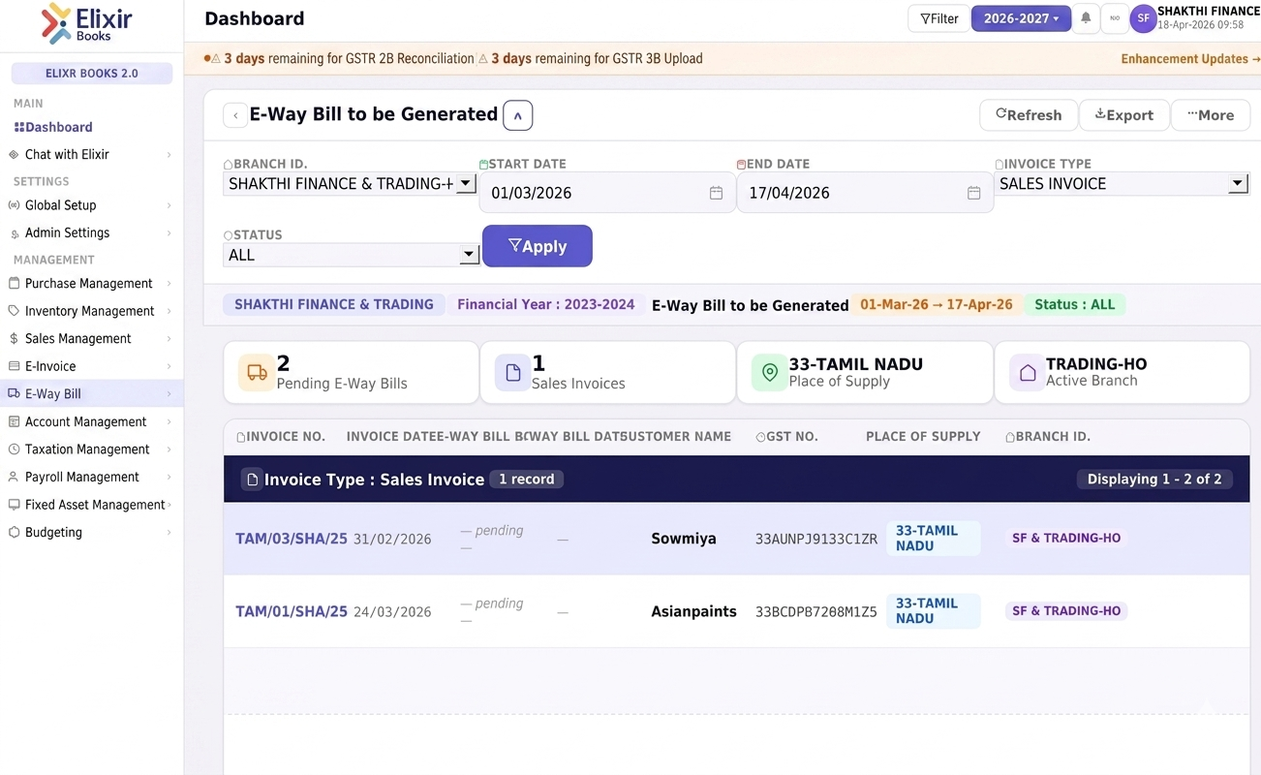The height and width of the screenshot is (775, 1261).
Task: Click the Apply filter button
Action: (538, 246)
